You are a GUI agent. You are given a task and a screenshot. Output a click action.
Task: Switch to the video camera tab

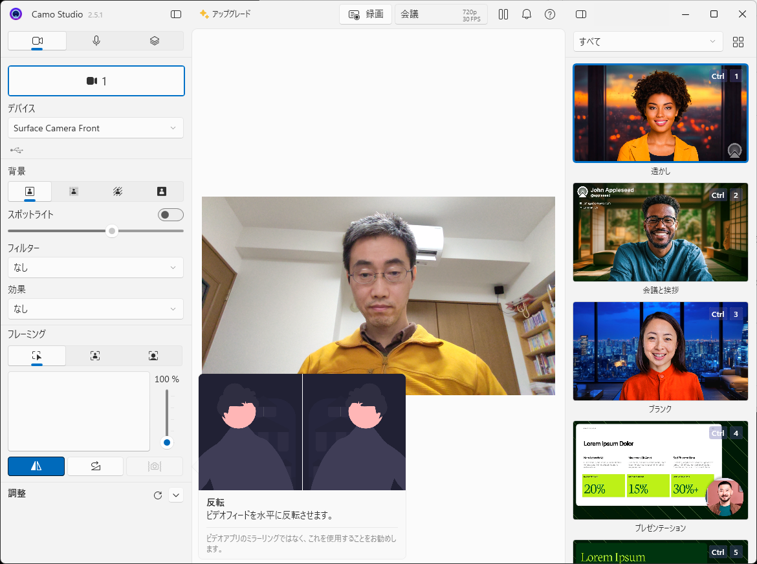click(x=37, y=41)
